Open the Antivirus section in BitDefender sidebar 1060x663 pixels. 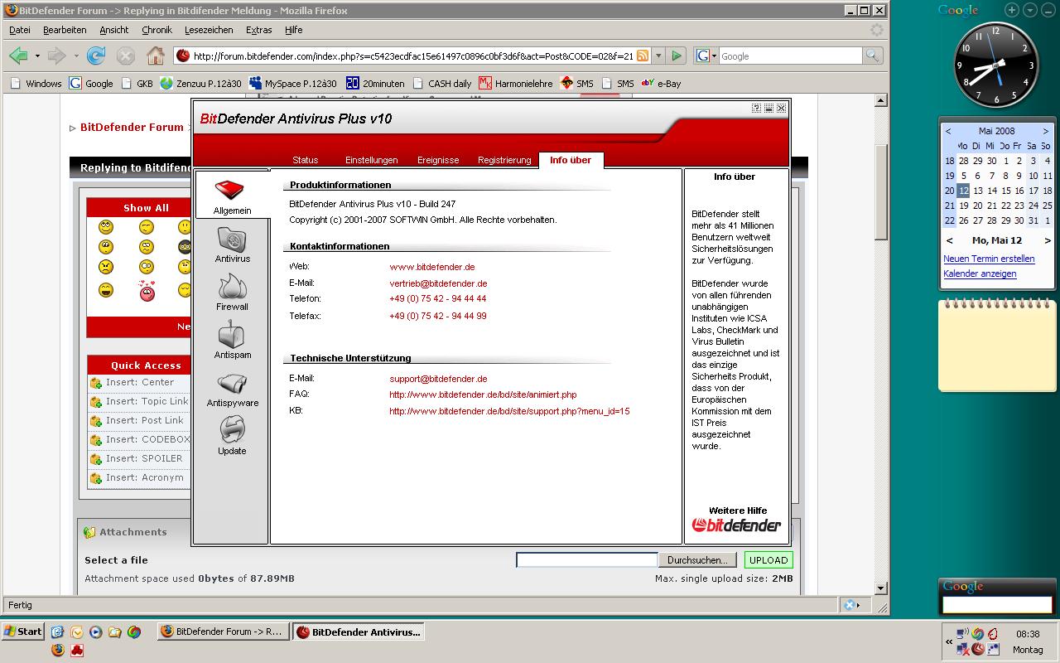[x=232, y=245]
